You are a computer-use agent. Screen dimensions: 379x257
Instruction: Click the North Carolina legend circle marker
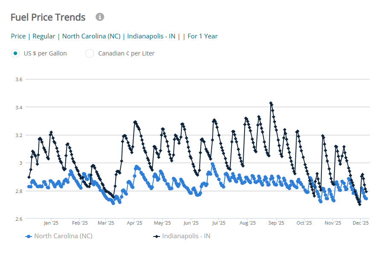coord(29,236)
